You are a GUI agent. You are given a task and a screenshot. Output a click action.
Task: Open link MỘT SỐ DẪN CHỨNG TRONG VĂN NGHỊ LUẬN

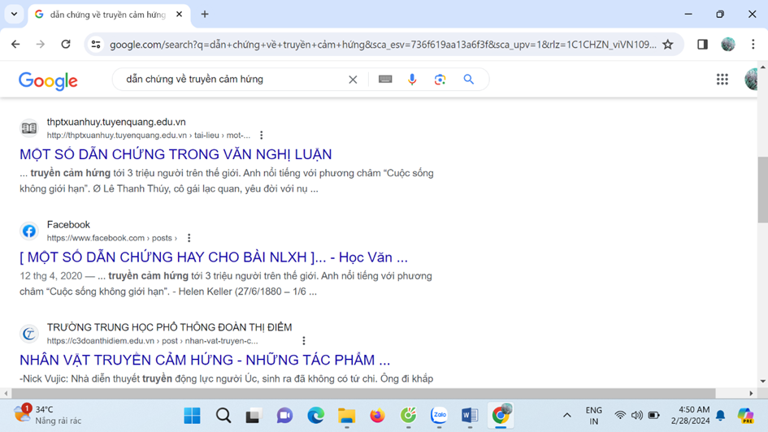point(176,154)
